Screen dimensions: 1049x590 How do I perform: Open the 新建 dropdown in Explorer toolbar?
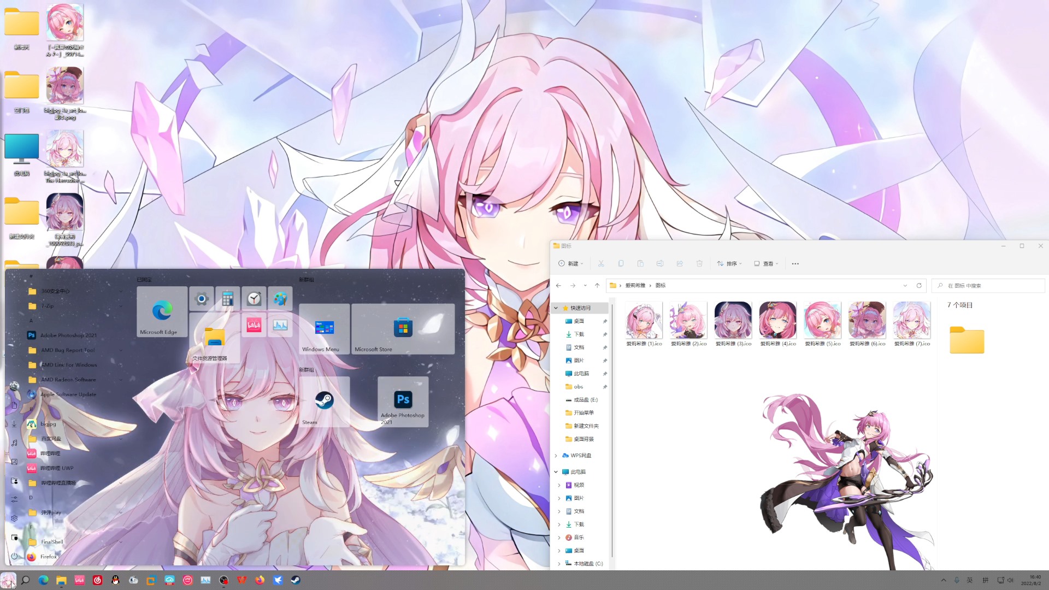click(571, 263)
